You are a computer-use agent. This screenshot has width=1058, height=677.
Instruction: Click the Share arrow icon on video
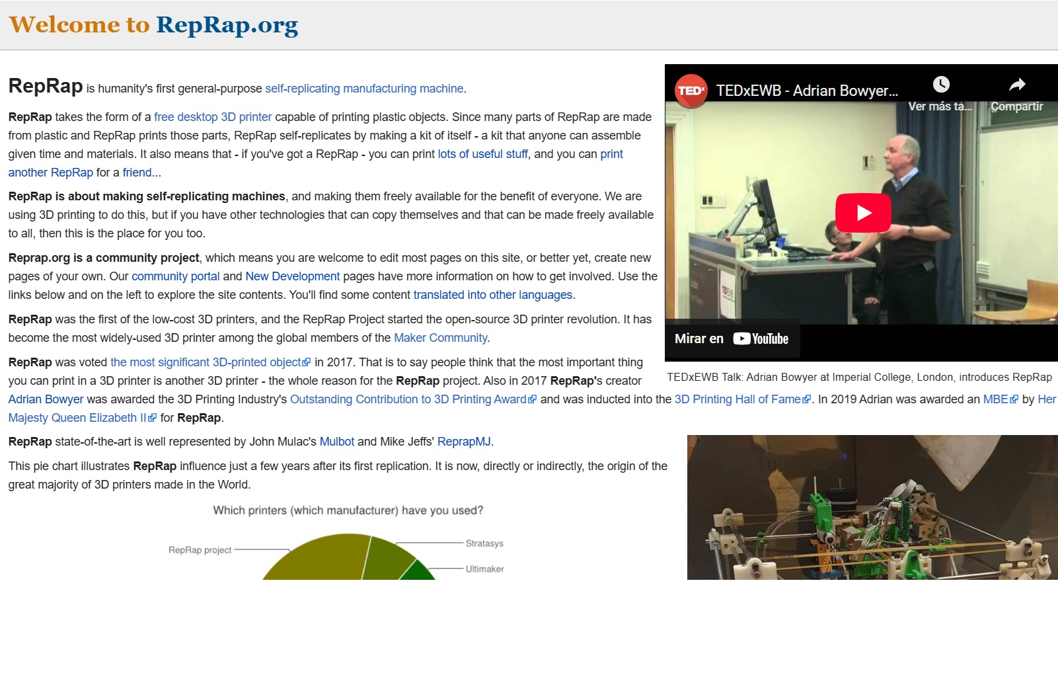1016,85
